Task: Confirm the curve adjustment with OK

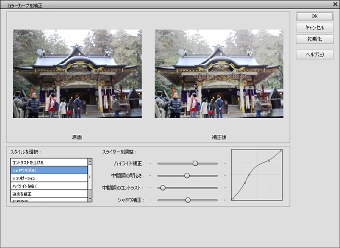Action: [x=315, y=16]
